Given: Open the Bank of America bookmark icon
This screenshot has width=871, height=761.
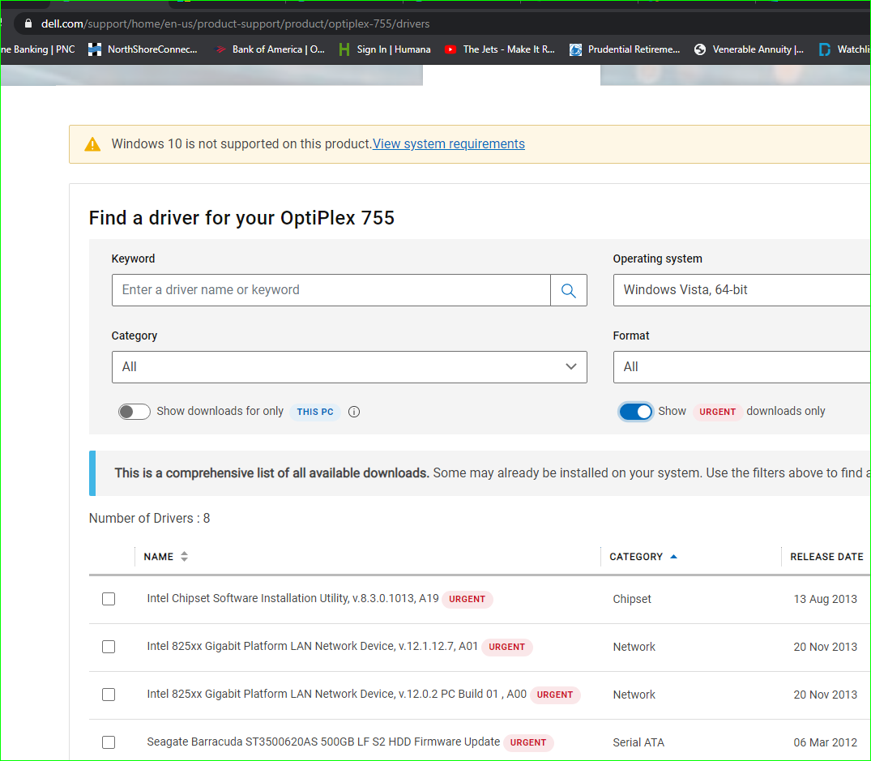Looking at the screenshot, I should (x=220, y=49).
